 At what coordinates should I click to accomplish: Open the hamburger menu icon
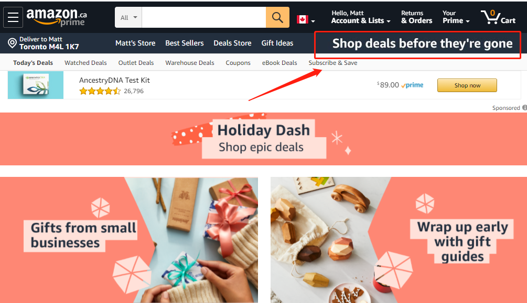tap(13, 17)
